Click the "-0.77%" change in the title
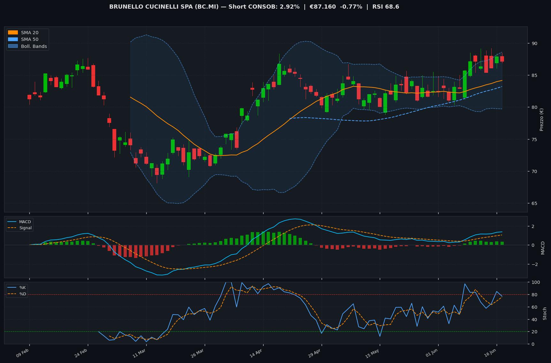Screen dimensions: 551x363 [x=351, y=7]
